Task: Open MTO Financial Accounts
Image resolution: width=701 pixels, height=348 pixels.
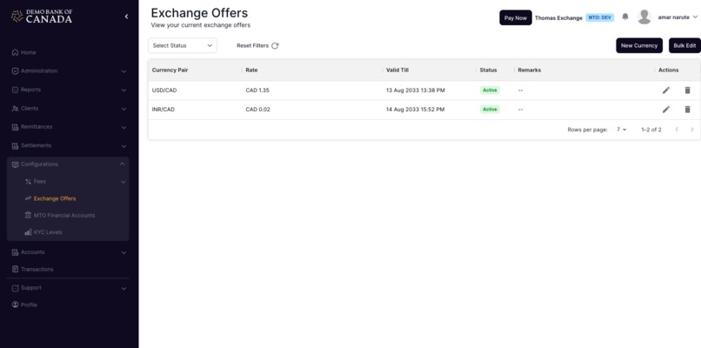Action: tap(64, 216)
